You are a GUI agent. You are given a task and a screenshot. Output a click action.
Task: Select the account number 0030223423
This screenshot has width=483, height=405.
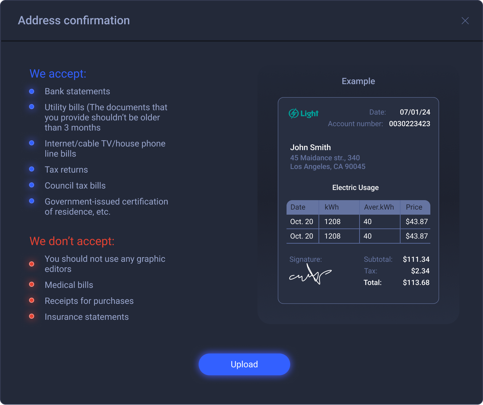coord(410,124)
